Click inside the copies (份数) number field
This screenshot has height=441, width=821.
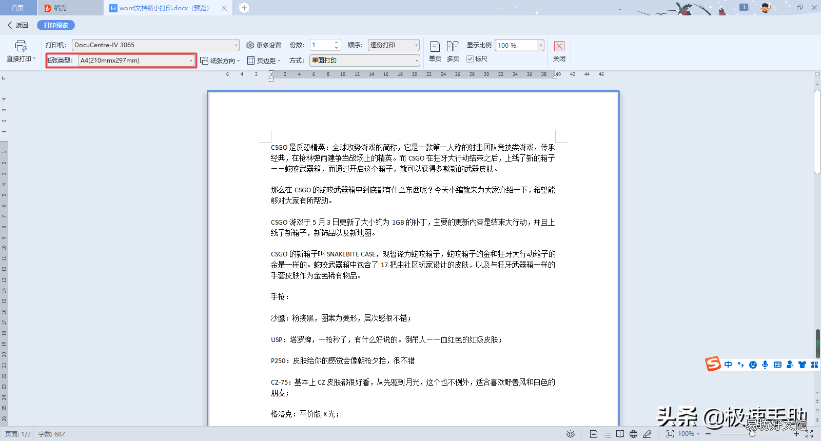321,45
